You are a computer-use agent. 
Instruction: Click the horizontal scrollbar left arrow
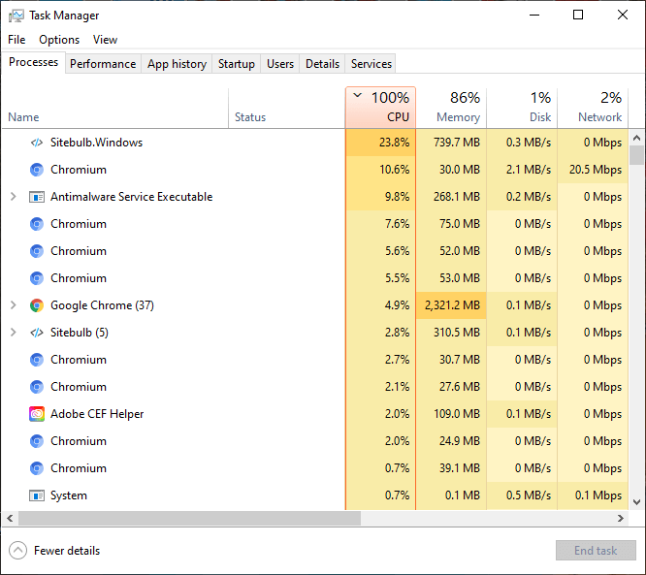pos(10,518)
